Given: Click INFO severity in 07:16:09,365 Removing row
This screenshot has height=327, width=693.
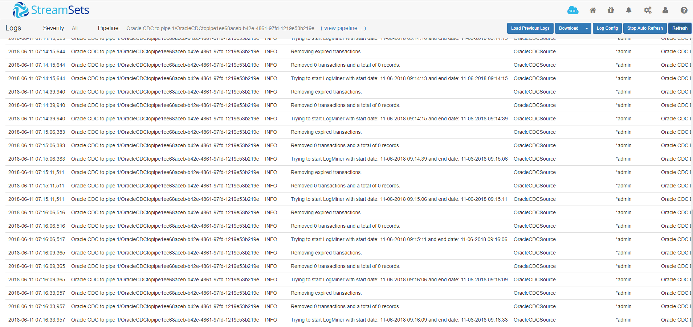Looking at the screenshot, I should point(271,253).
